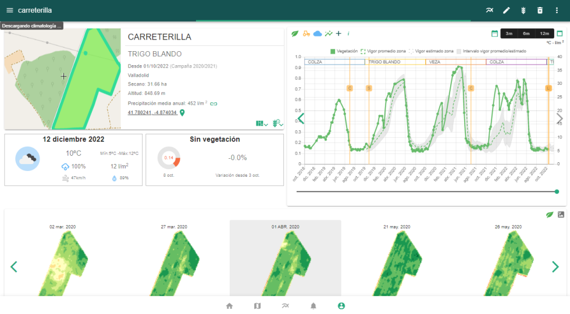Show previous satellite images in gallery

pyautogui.click(x=14, y=267)
